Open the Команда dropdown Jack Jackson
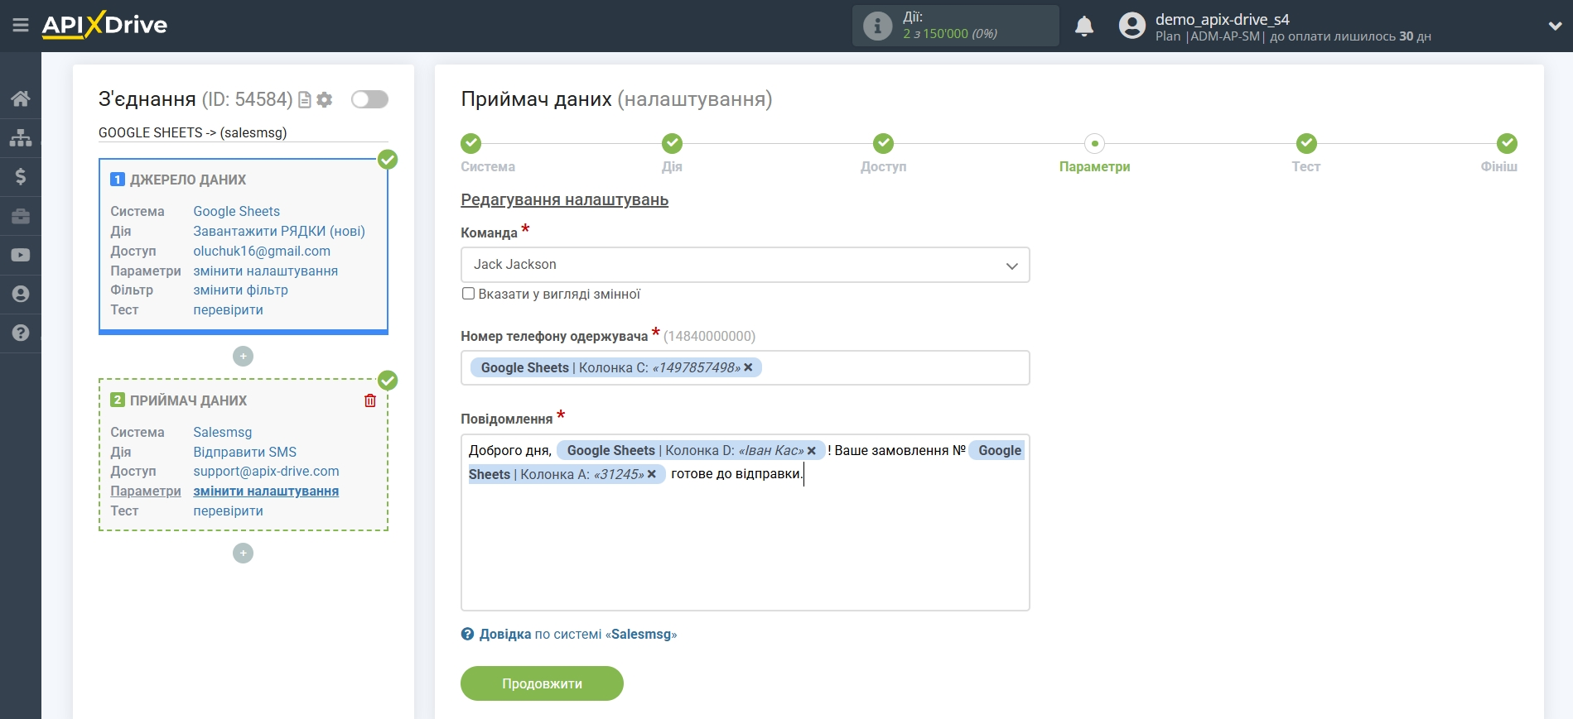The height and width of the screenshot is (719, 1573). click(x=745, y=265)
